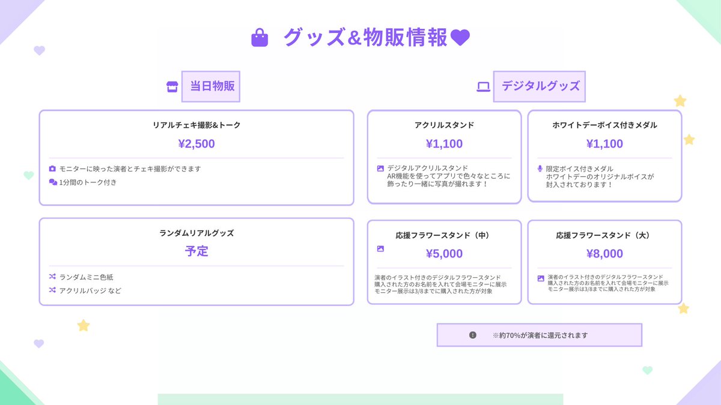Viewport: 721px width, 405px height.
Task: Click the text モニターに映った演者とチェキ撮影ができます
Action: click(130, 169)
